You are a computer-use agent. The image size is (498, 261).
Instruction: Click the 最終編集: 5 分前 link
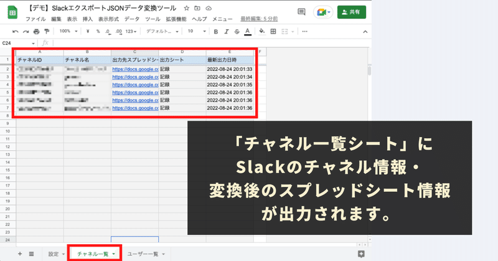[259, 19]
